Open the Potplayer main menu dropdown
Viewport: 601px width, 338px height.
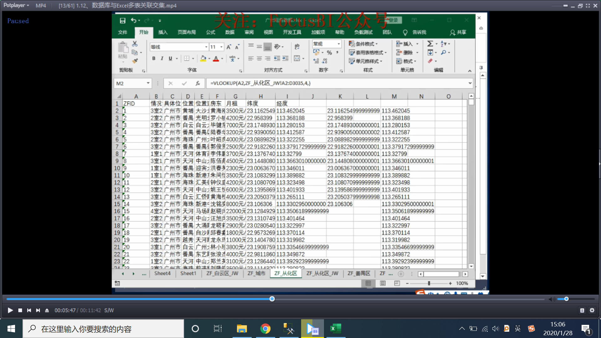tap(16, 5)
